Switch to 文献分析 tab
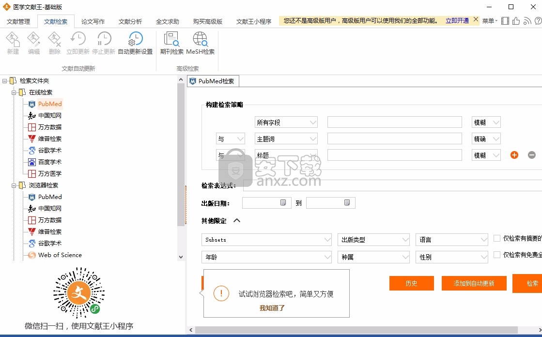This screenshot has height=337, width=542. (x=130, y=21)
